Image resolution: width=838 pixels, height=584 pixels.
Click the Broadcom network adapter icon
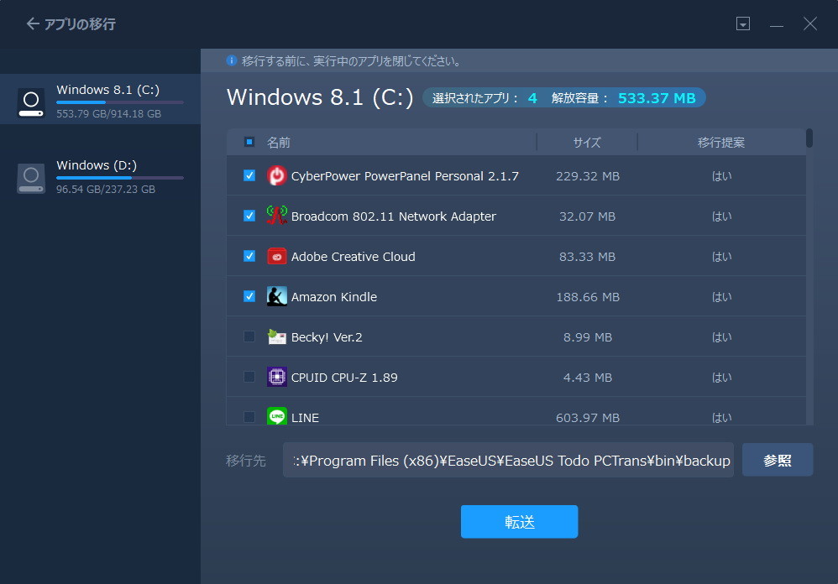pos(277,215)
